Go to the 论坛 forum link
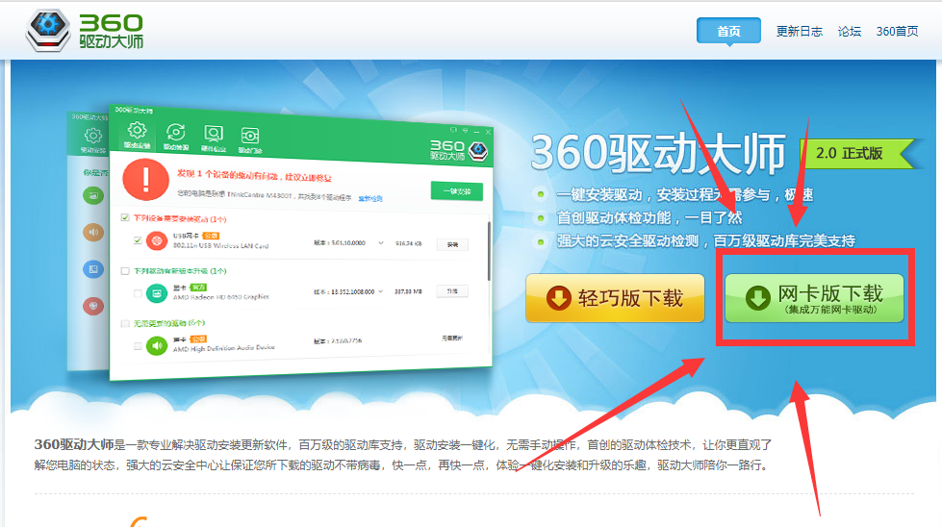 [850, 31]
